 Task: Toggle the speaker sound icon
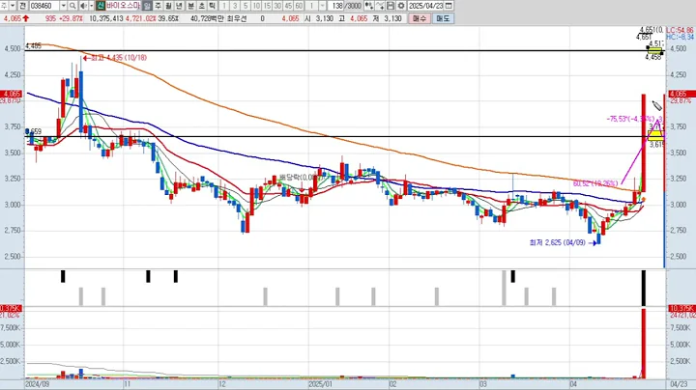[x=83, y=6]
